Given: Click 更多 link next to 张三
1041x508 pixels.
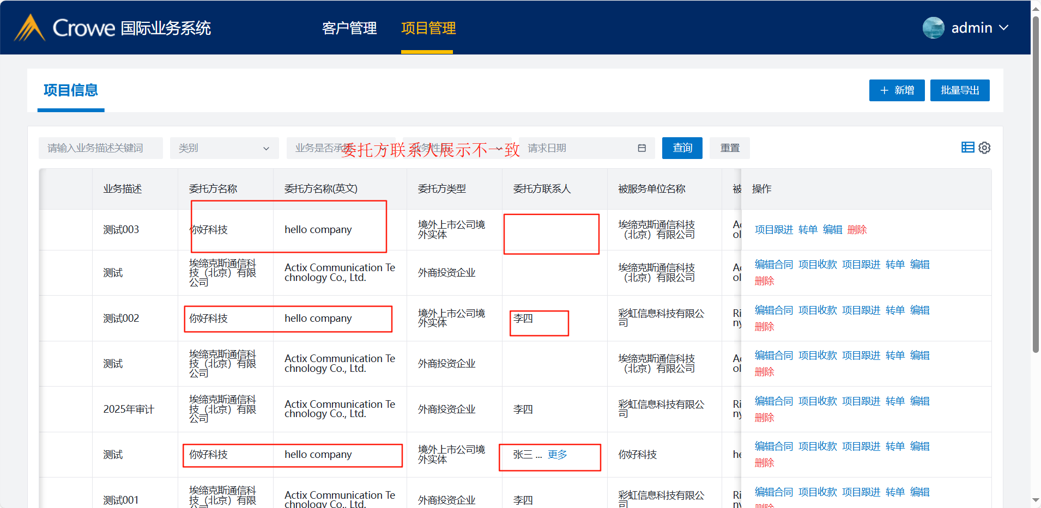Looking at the screenshot, I should click(x=557, y=455).
